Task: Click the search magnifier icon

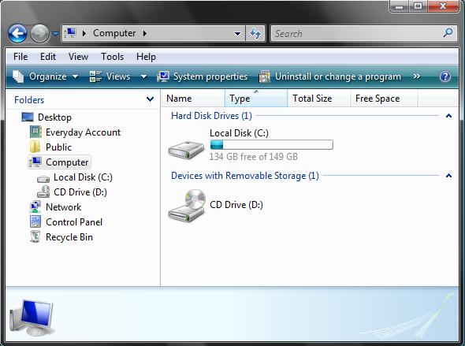Action: pos(448,33)
